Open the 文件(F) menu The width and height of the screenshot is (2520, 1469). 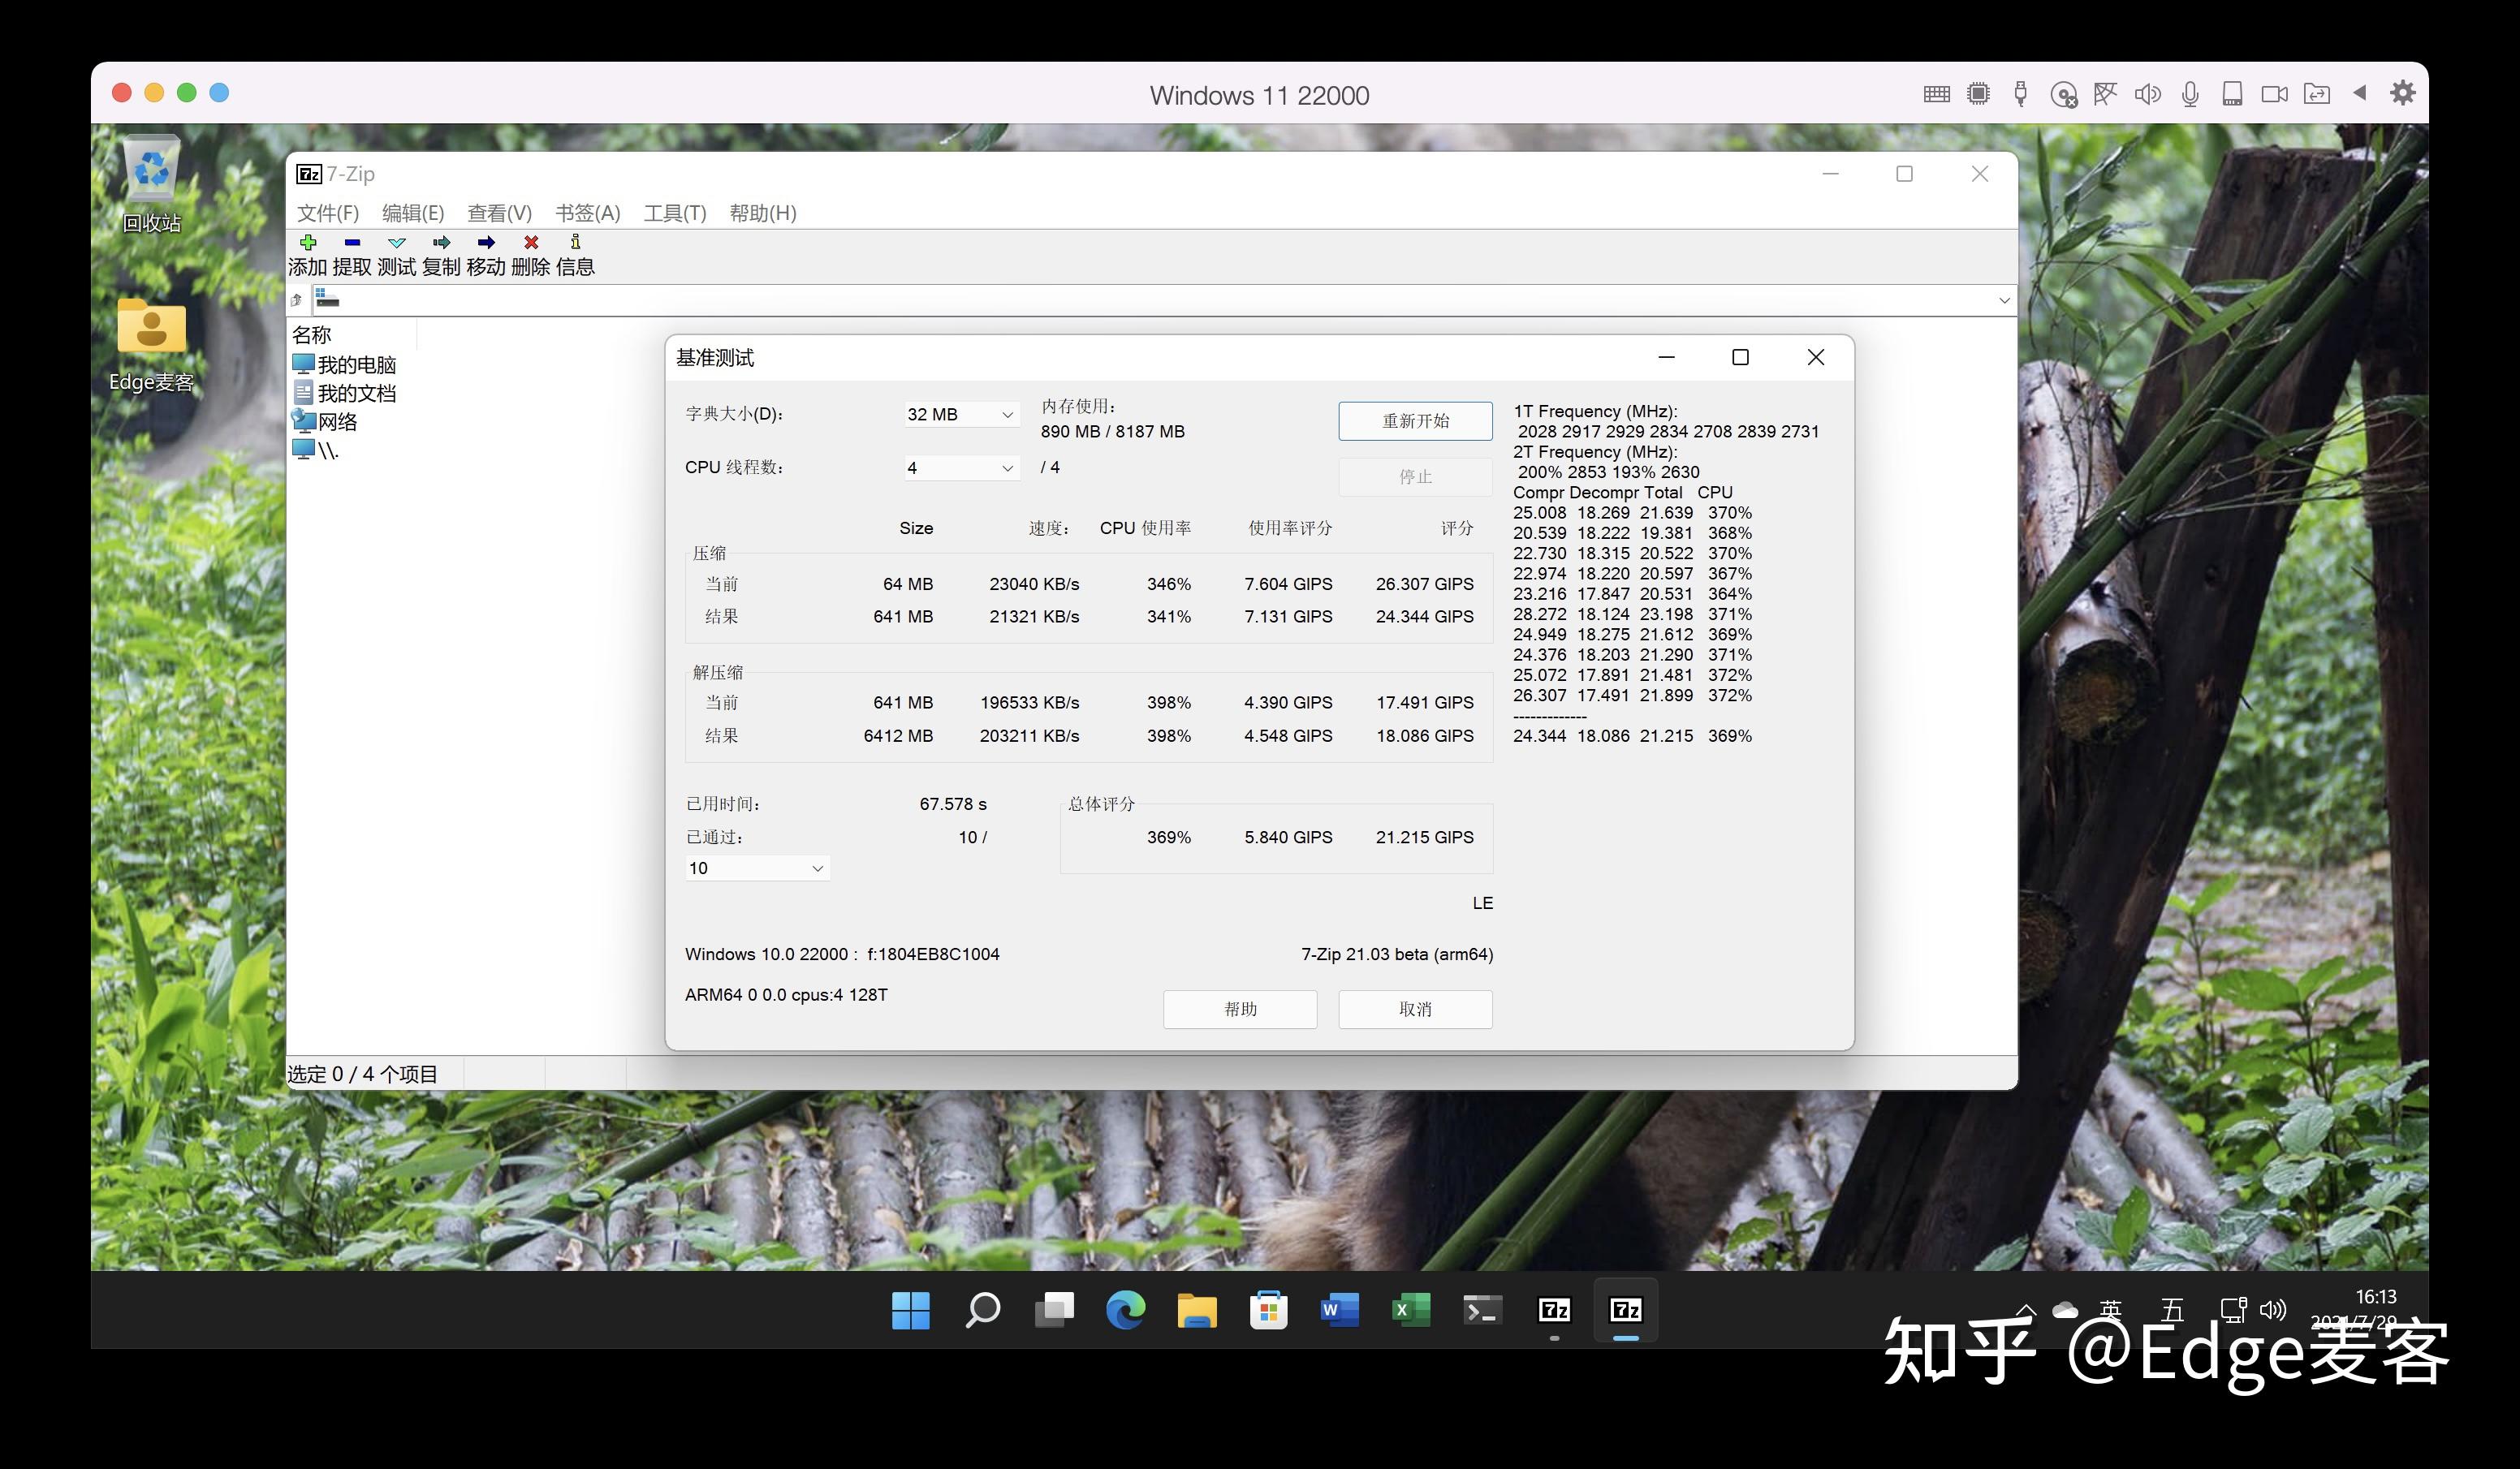(328, 213)
